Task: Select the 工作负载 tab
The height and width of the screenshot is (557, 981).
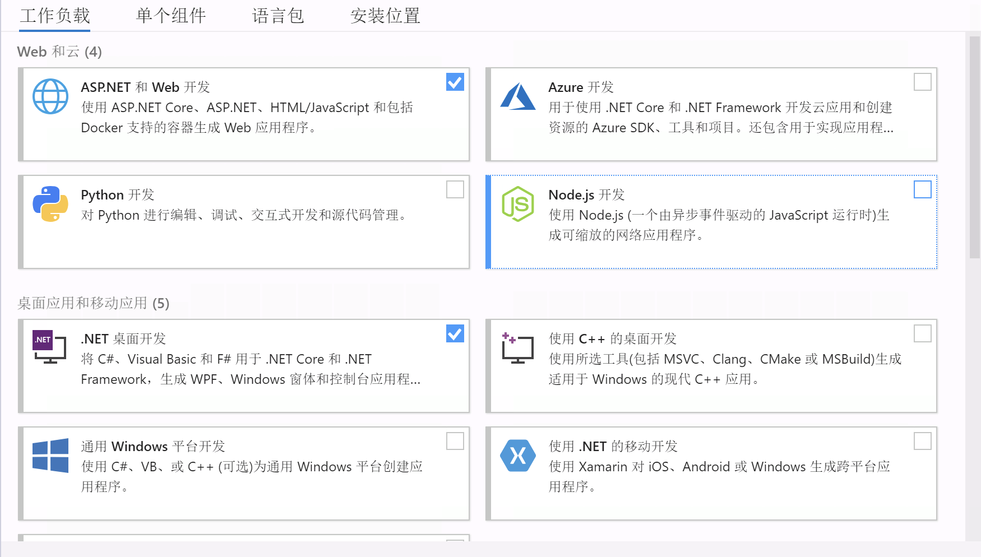Action: 55,16
